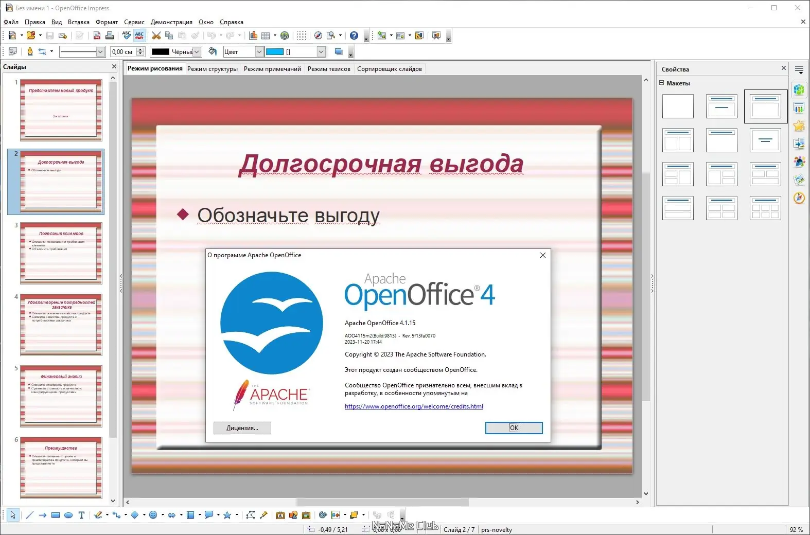Open the Master Pages sidebar icon

pyautogui.click(x=799, y=108)
